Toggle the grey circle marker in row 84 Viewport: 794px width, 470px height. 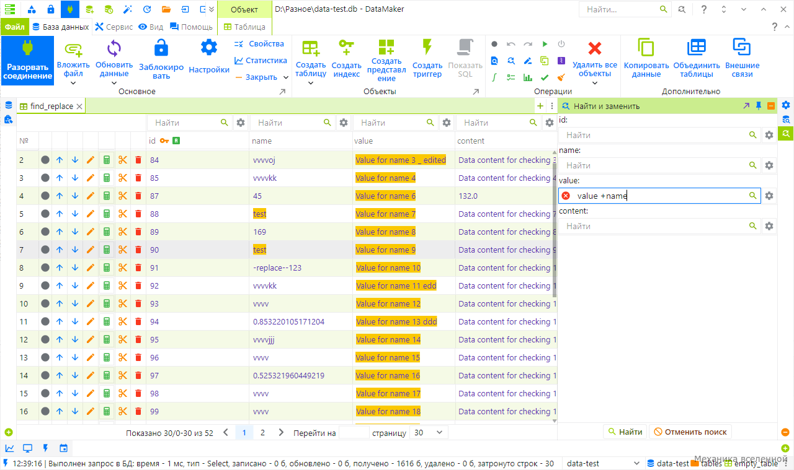45,160
